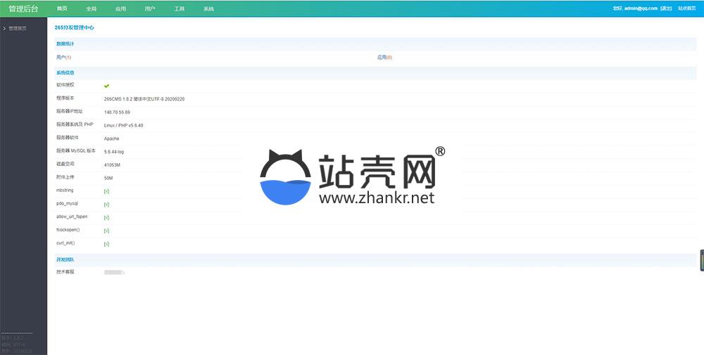Open the 全局 top menu

[x=92, y=9]
